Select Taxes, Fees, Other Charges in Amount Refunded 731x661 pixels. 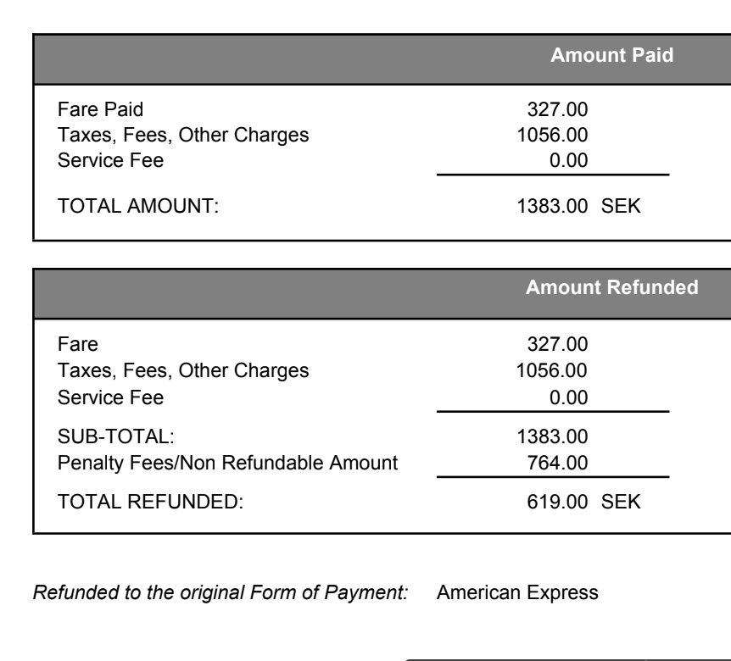point(182,369)
